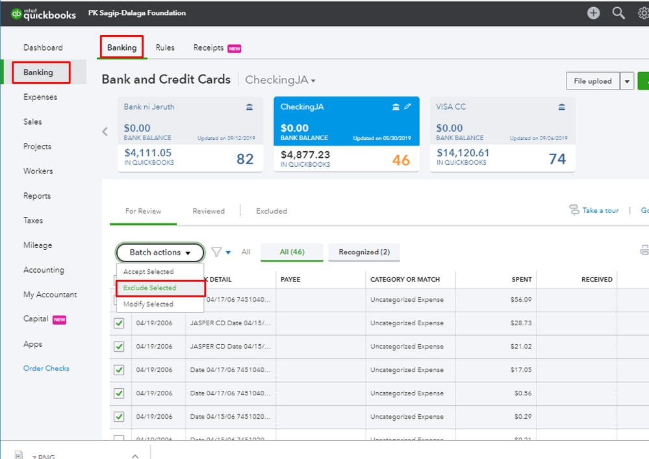The height and width of the screenshot is (459, 649).
Task: Click the Recognized (2) button
Action: (364, 252)
